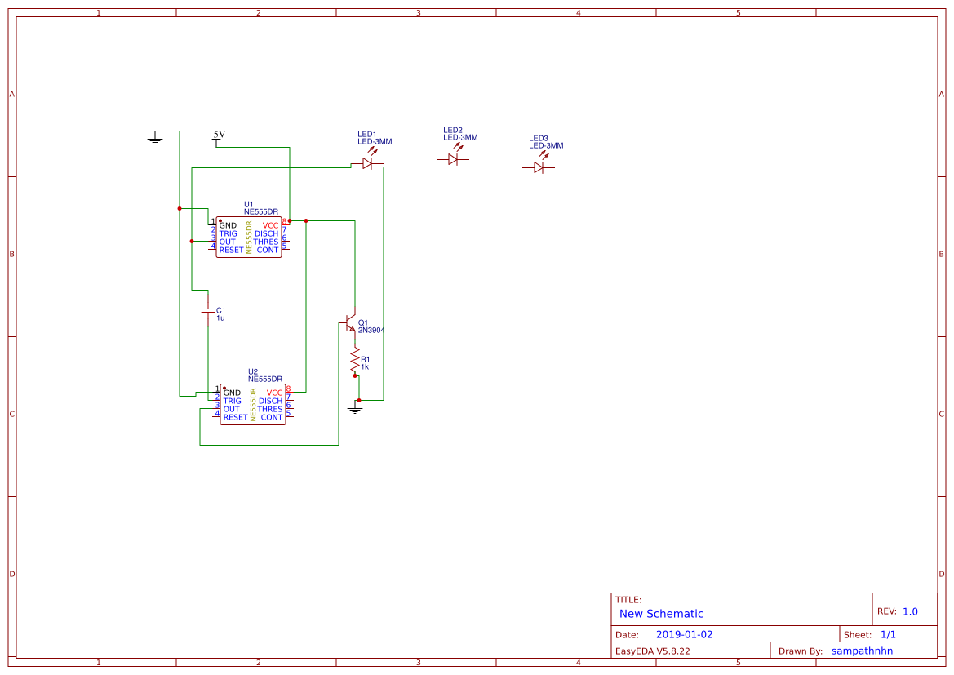Click the REV value 1.0
This screenshot has width=954, height=675.
tap(910, 611)
